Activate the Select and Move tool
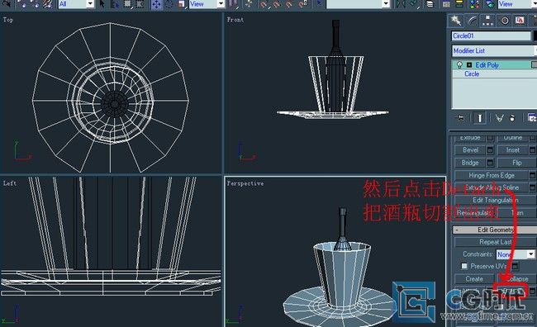537x327 pixels. point(156,4)
